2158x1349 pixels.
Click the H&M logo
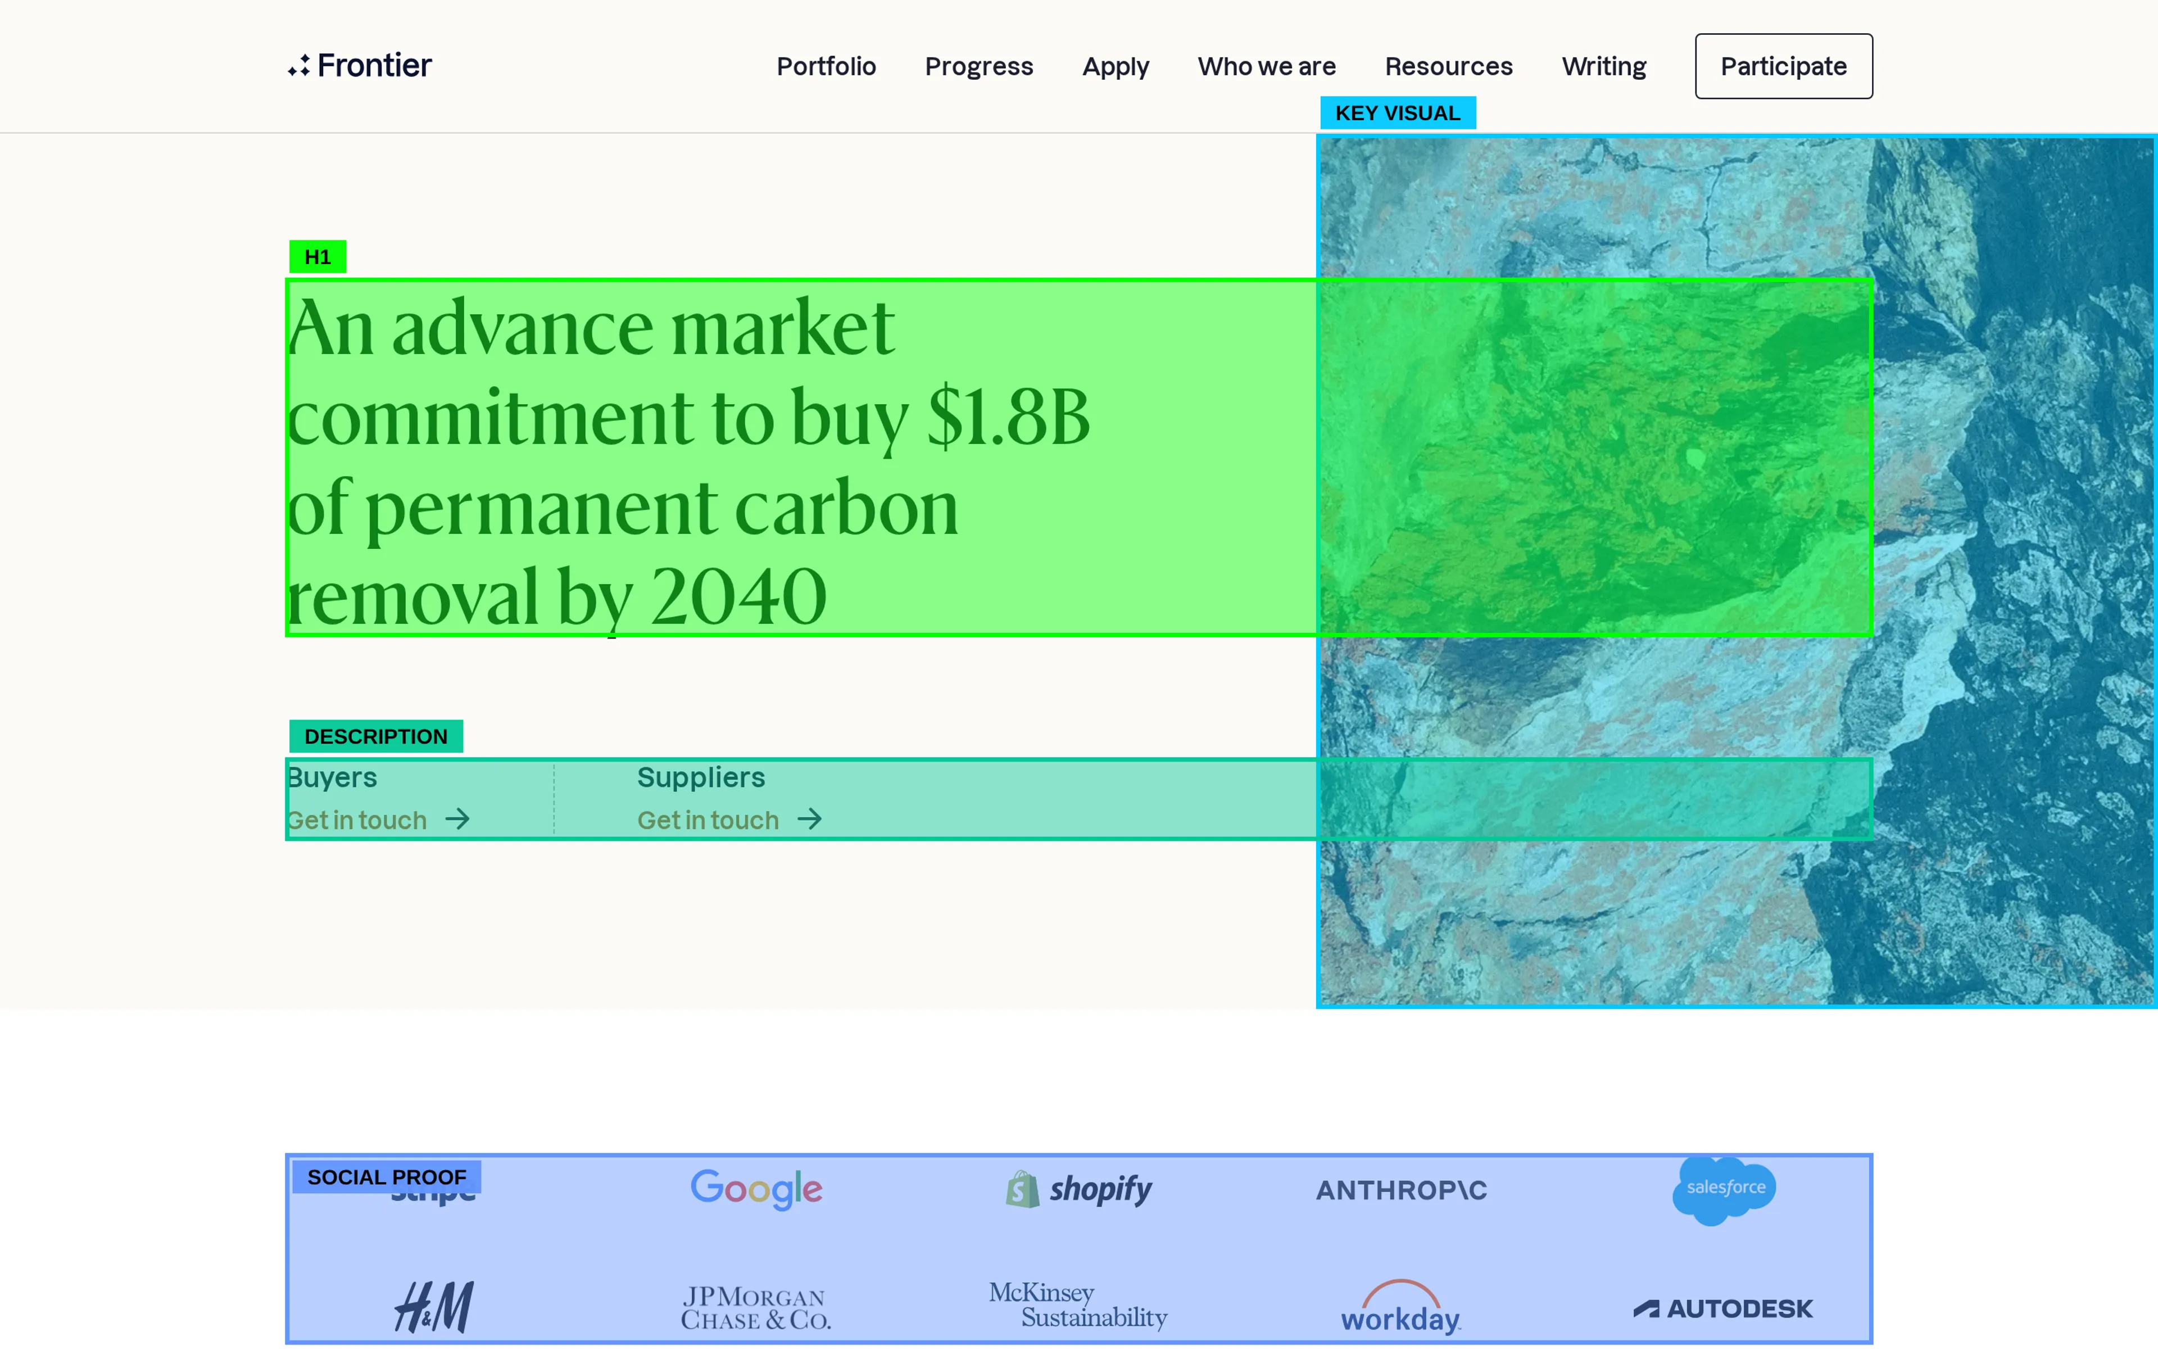click(434, 1307)
